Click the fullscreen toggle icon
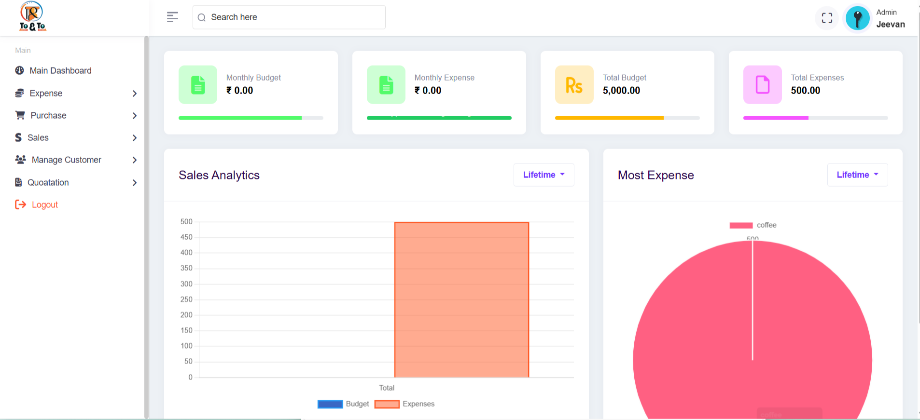 827,18
